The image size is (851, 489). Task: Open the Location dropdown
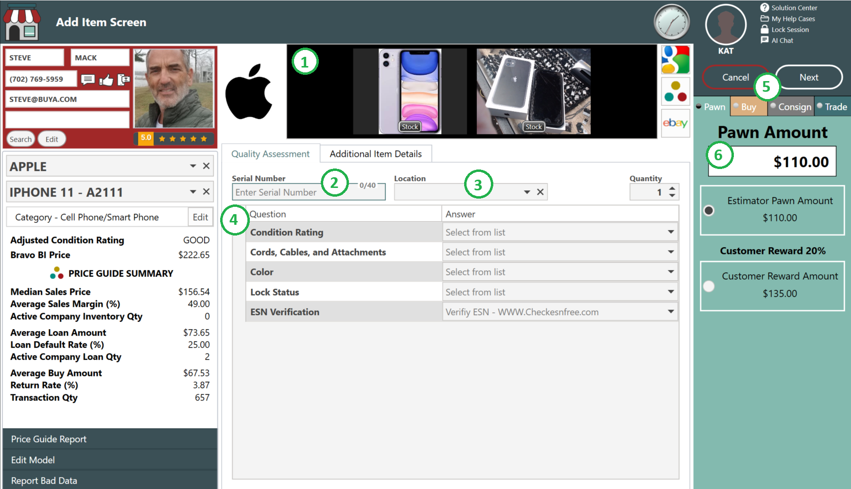527,192
